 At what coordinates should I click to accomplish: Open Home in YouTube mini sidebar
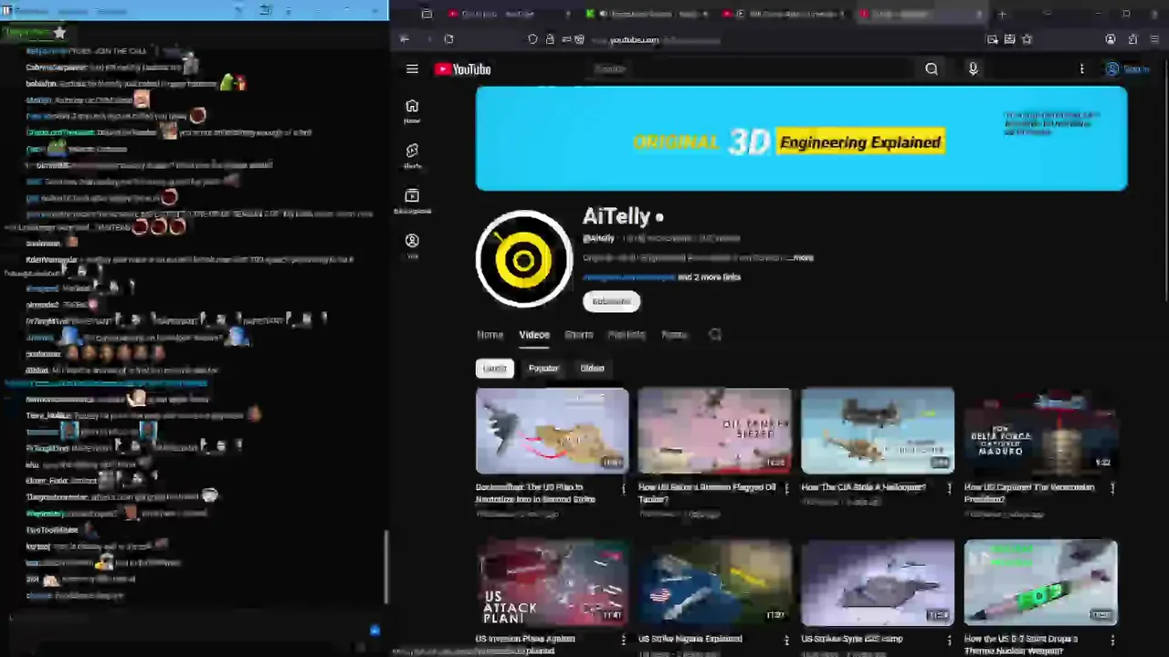point(412,111)
